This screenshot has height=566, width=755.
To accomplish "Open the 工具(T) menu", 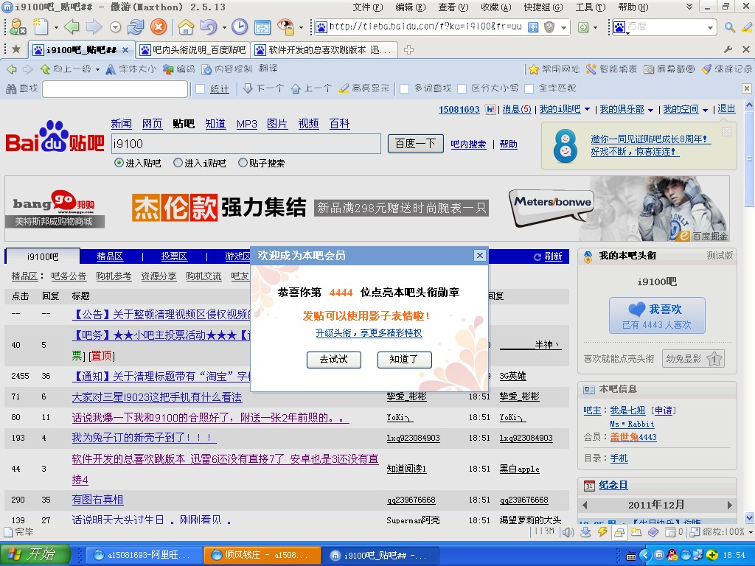I will (x=591, y=7).
